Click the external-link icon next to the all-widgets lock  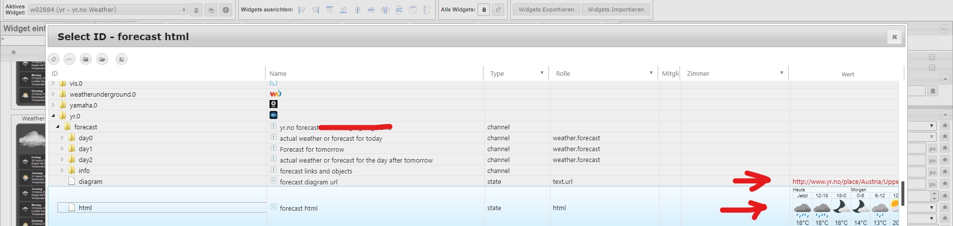498,10
